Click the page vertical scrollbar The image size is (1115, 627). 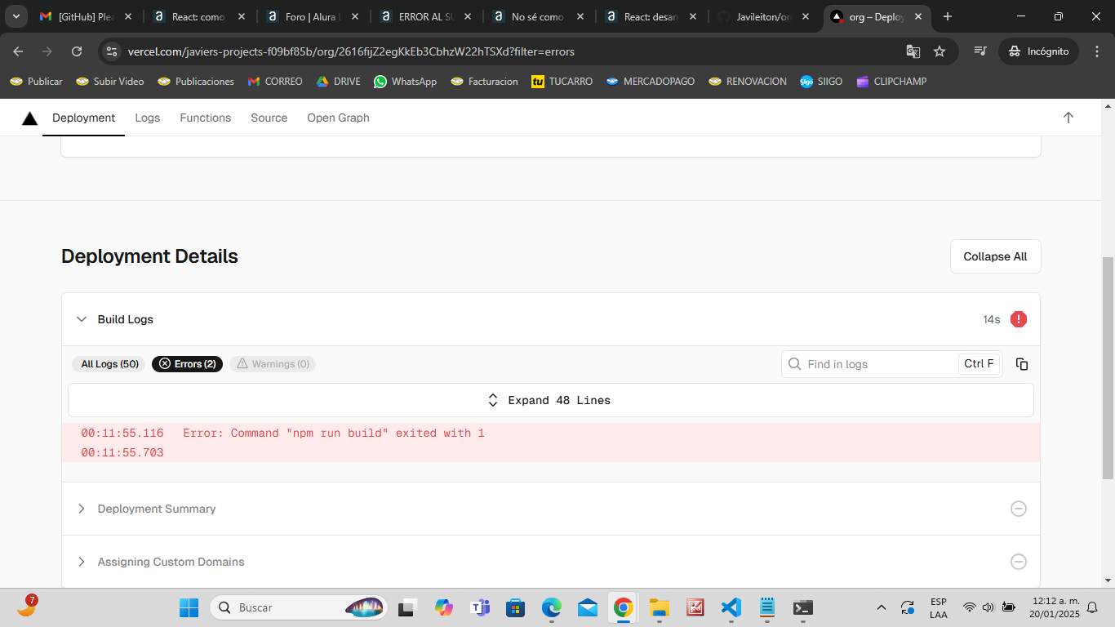(1108, 367)
